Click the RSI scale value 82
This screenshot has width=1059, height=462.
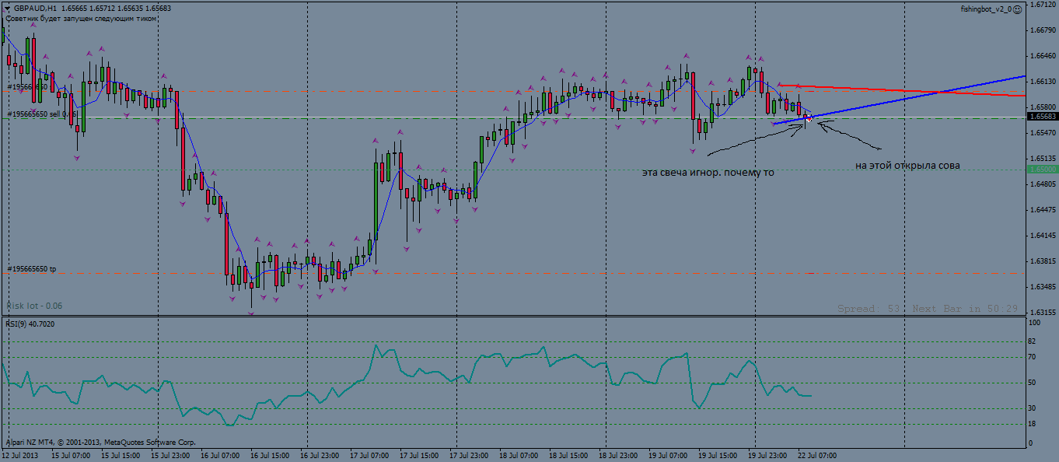tap(1033, 341)
